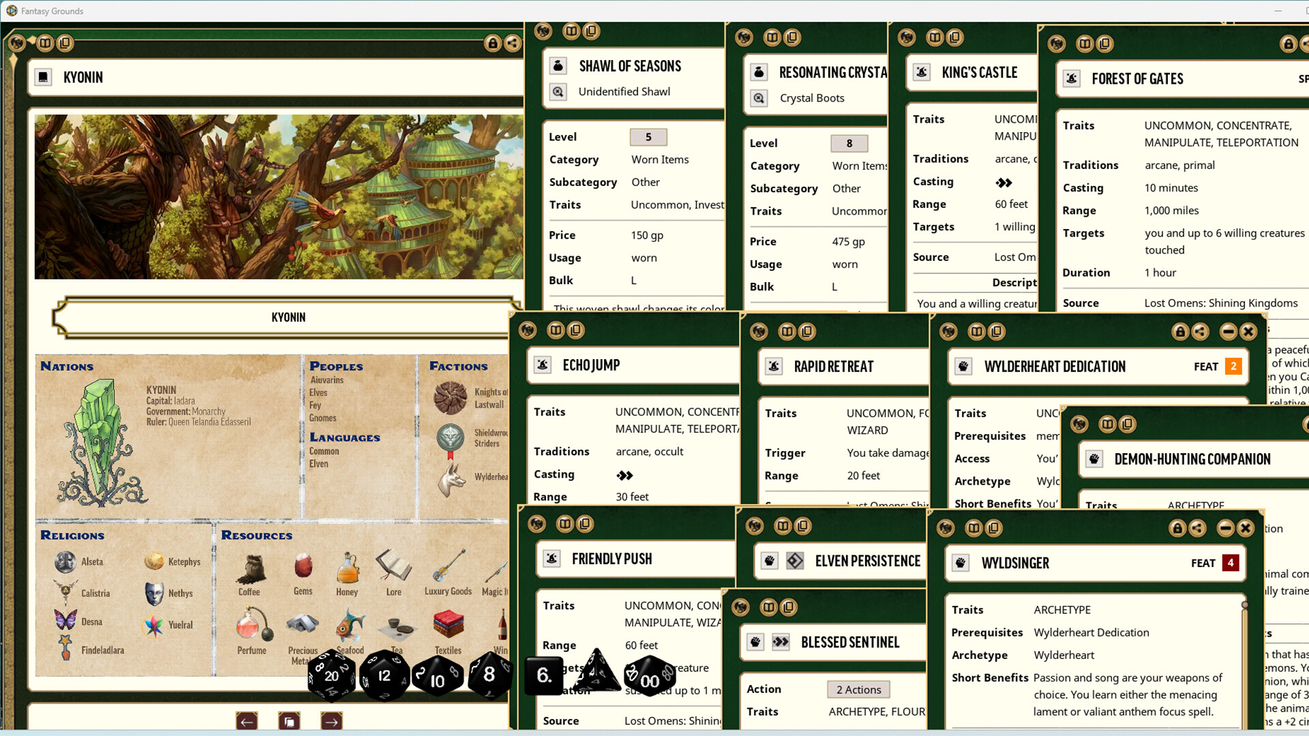The height and width of the screenshot is (736, 1309).
Task: Click the two-action casting icon on King's Castle
Action: (x=1004, y=181)
